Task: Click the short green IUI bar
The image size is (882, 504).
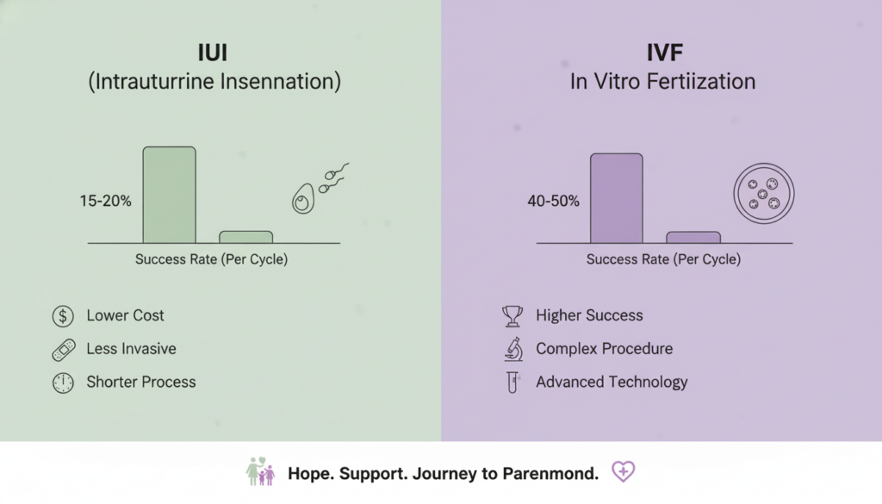Action: (245, 237)
